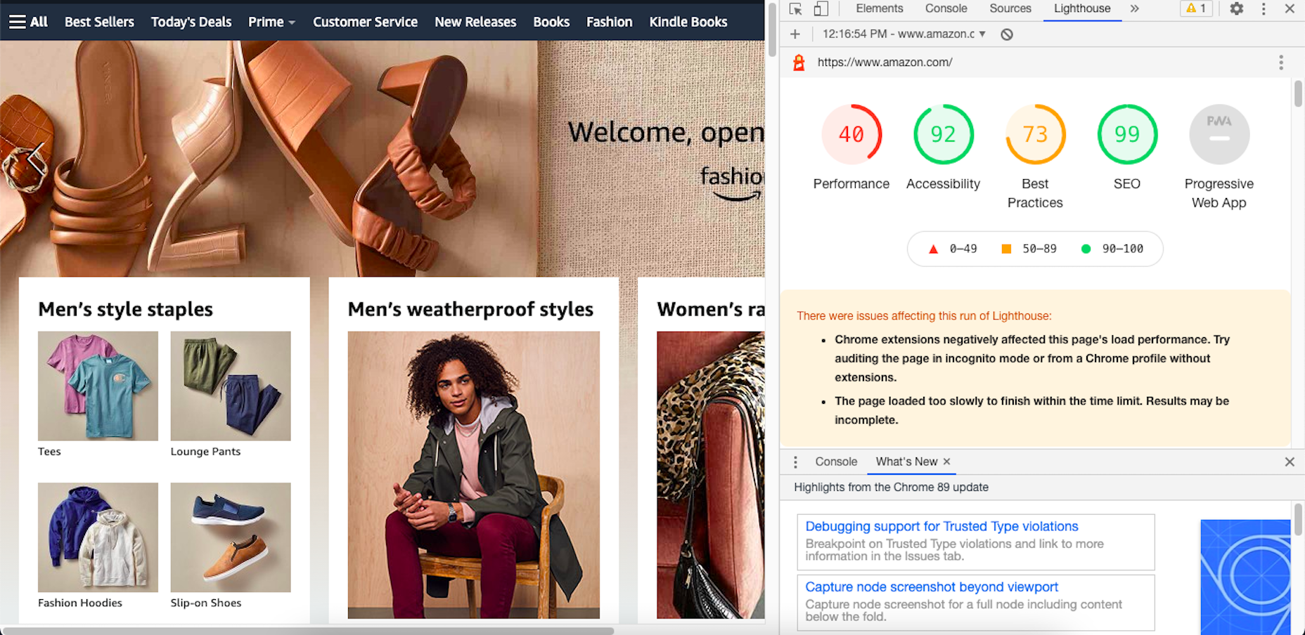Viewport: 1305px width, 635px height.
Task: Click the Slip-on Shoes label text
Action: (x=206, y=603)
